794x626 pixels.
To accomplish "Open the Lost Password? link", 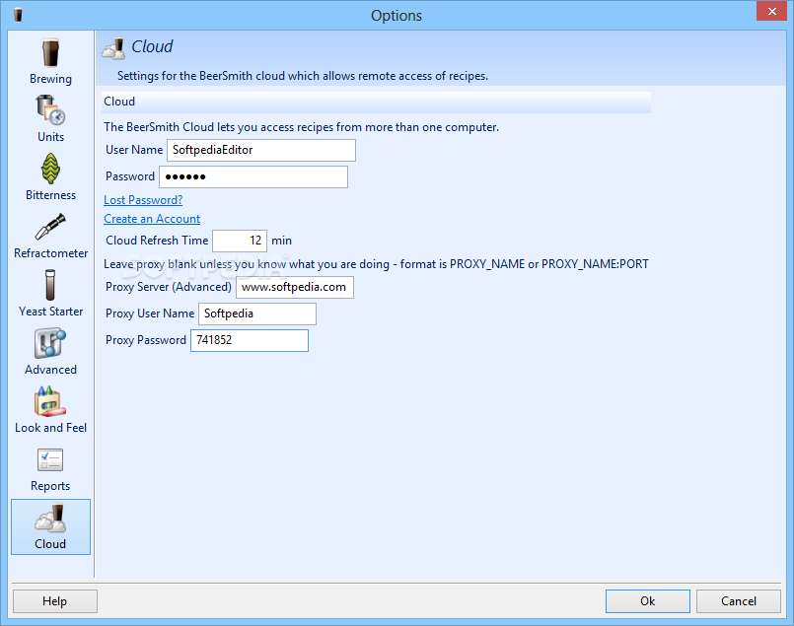I will (143, 200).
